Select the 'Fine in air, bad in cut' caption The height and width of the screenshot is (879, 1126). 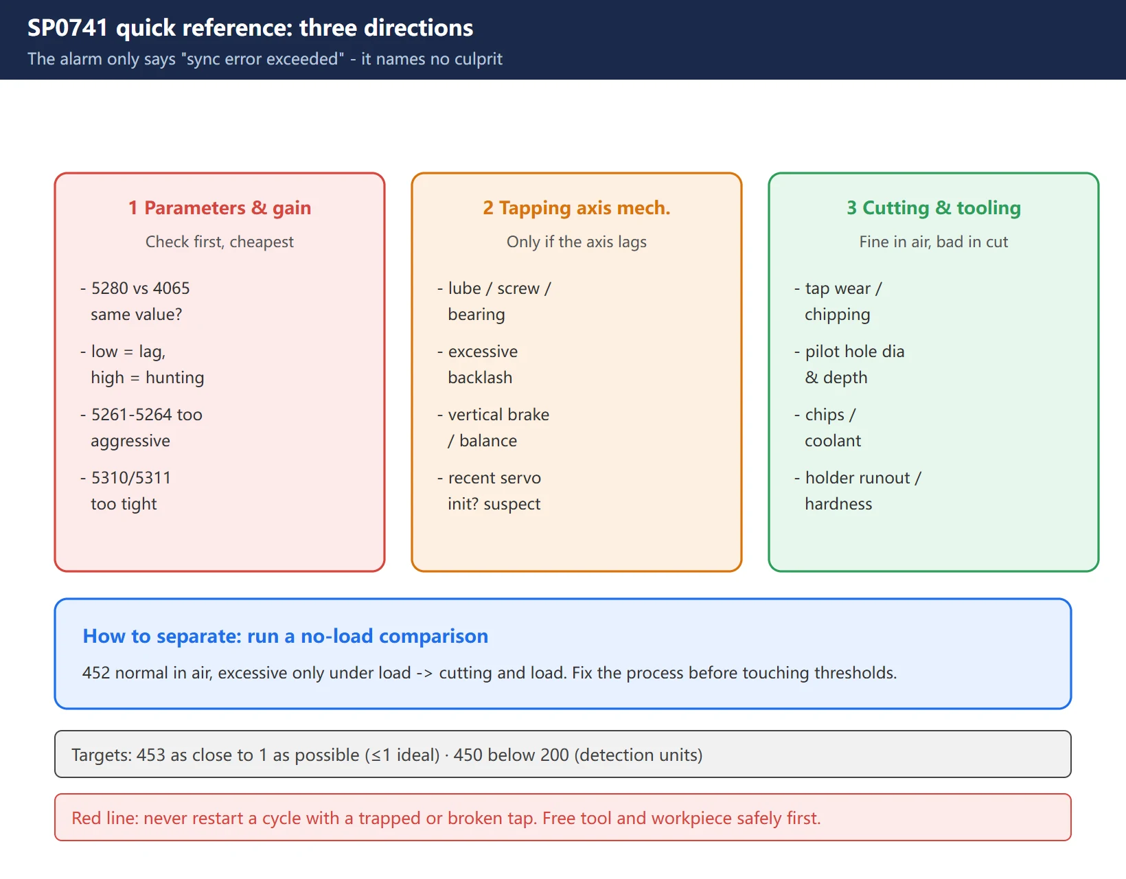point(934,242)
